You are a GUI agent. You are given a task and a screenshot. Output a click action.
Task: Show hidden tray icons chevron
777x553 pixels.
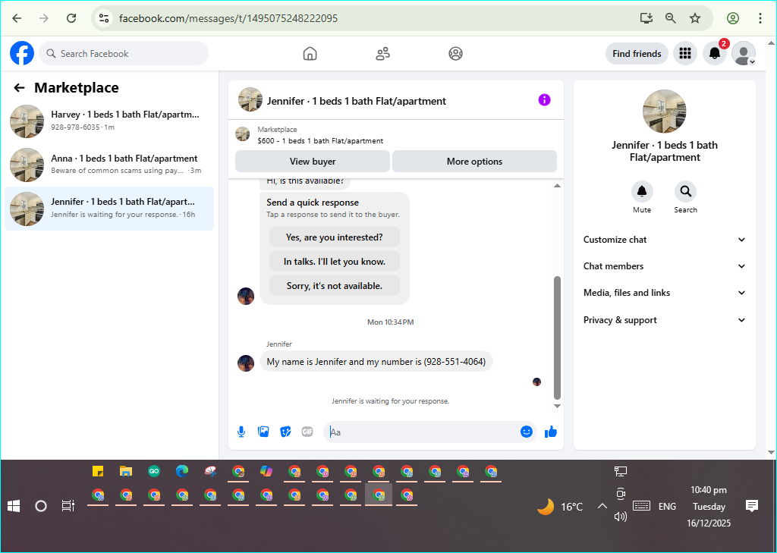[x=602, y=506]
